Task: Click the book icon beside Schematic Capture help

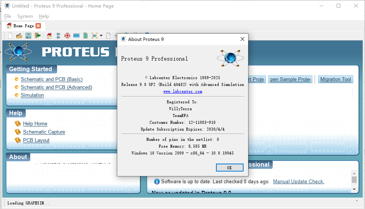Action: tap(18, 132)
